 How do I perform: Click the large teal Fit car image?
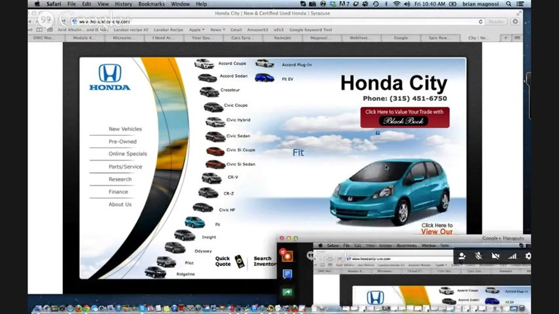(389, 191)
